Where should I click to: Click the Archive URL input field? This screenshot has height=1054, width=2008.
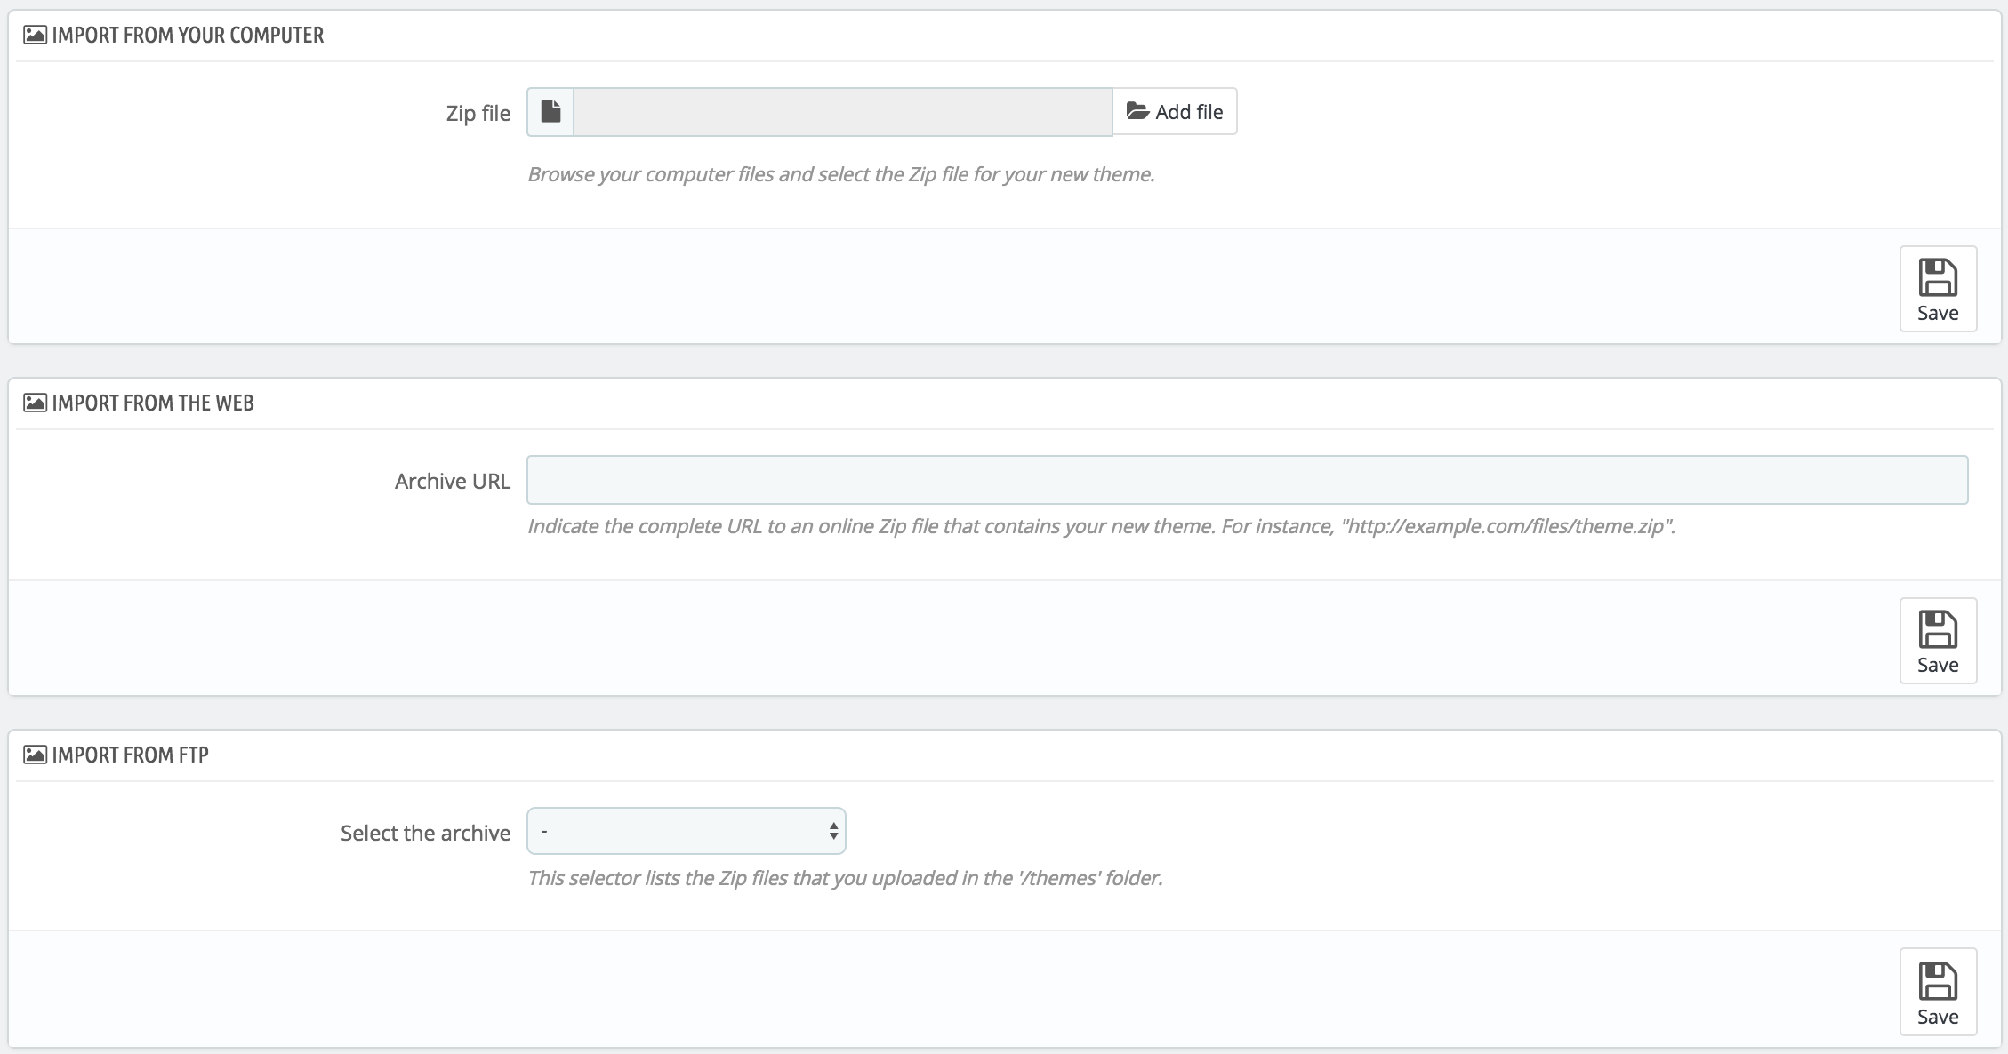click(x=1247, y=480)
